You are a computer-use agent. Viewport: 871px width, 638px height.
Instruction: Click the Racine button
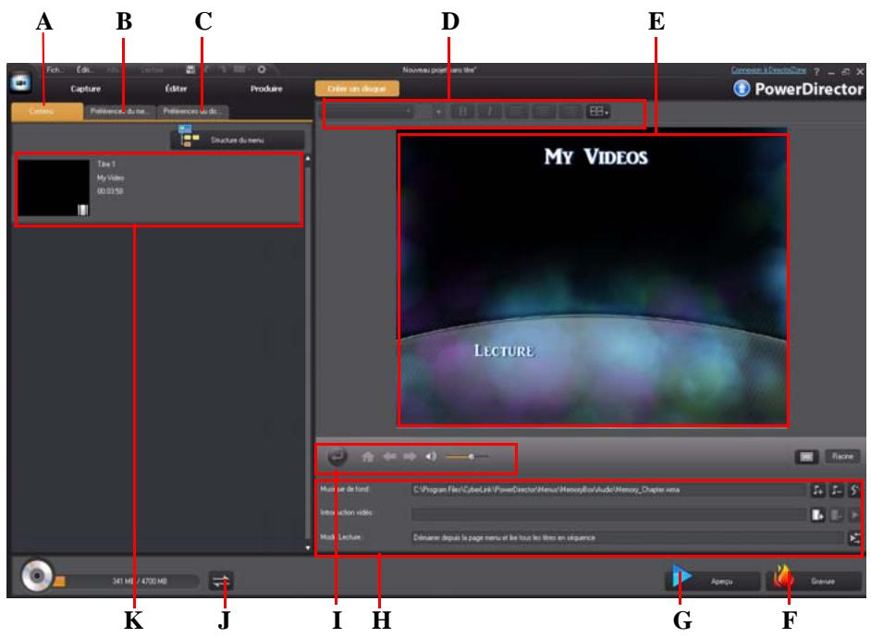click(x=842, y=457)
